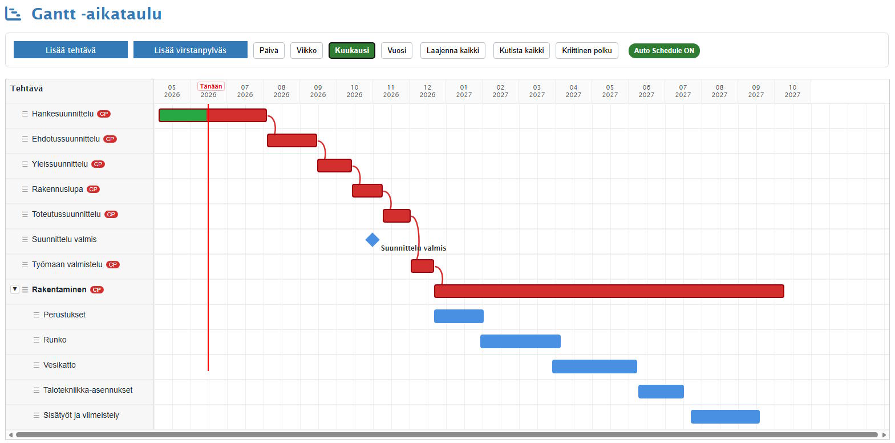Click the Talotekniikka-asennukset task name
Viewport: 895px width, 443px height.
[88, 390]
